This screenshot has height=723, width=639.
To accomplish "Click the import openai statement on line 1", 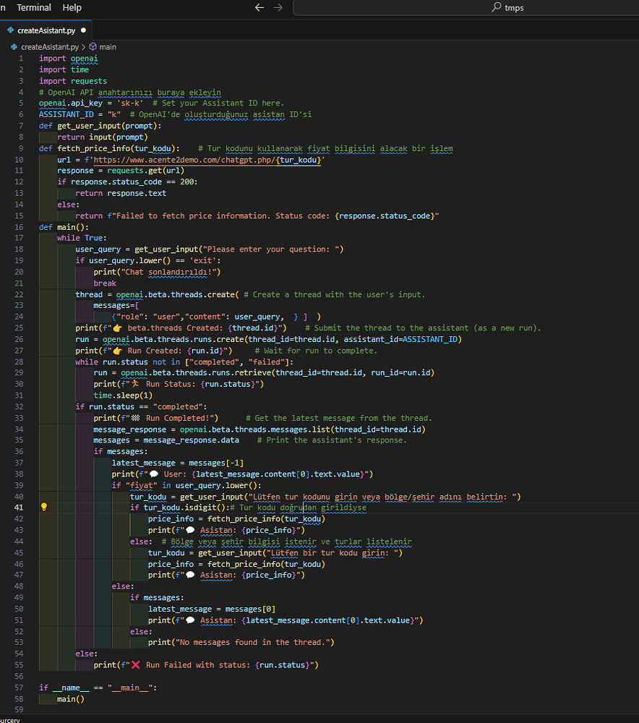I will pos(69,58).
